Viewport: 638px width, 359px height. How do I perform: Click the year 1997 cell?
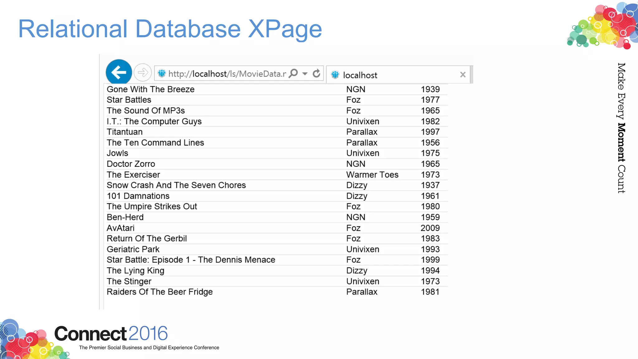coord(430,132)
